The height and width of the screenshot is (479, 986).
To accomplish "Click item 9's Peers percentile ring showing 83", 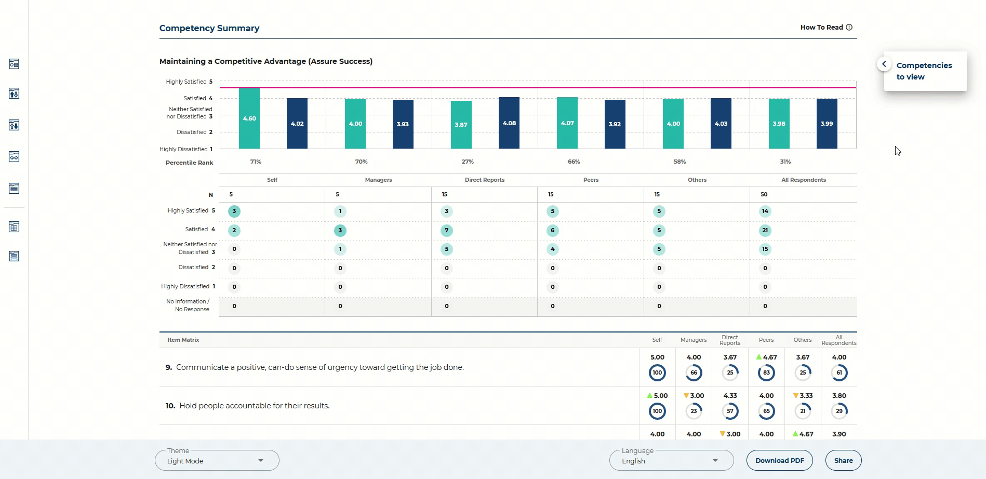I will tap(766, 372).
